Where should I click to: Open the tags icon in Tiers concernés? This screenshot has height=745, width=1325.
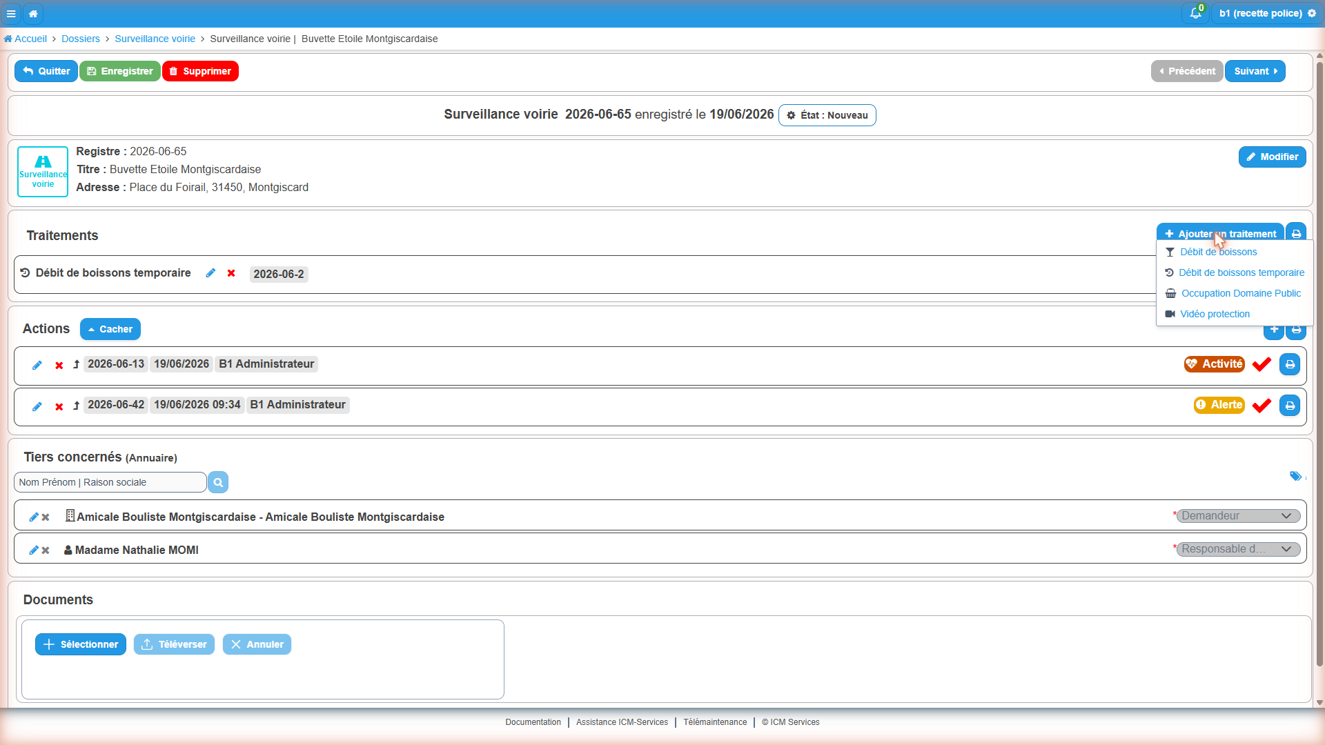pyautogui.click(x=1295, y=476)
